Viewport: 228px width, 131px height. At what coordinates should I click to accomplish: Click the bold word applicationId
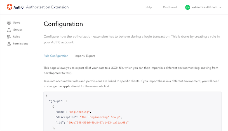point(71,86)
